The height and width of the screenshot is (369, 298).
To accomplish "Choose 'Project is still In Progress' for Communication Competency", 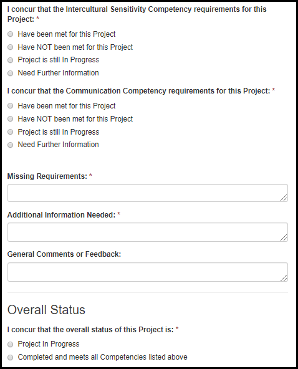I will coord(10,132).
